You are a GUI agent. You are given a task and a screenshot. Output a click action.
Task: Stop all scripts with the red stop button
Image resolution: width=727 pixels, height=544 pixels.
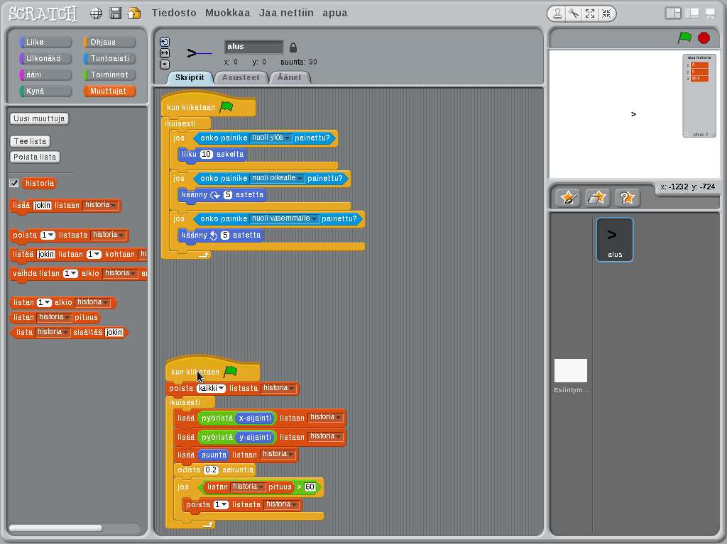click(704, 38)
